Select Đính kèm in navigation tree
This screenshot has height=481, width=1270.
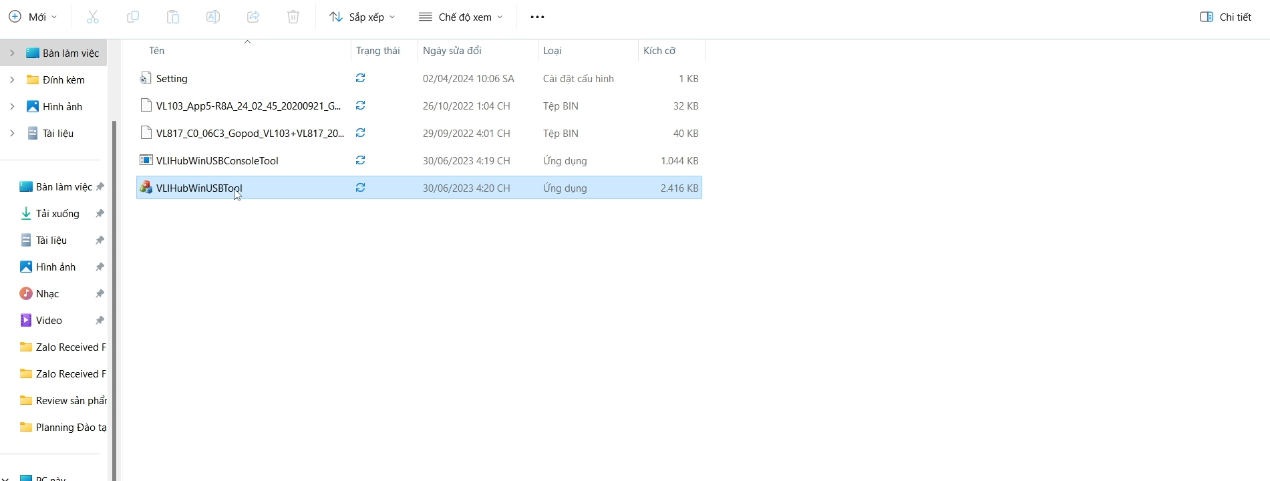coord(63,79)
